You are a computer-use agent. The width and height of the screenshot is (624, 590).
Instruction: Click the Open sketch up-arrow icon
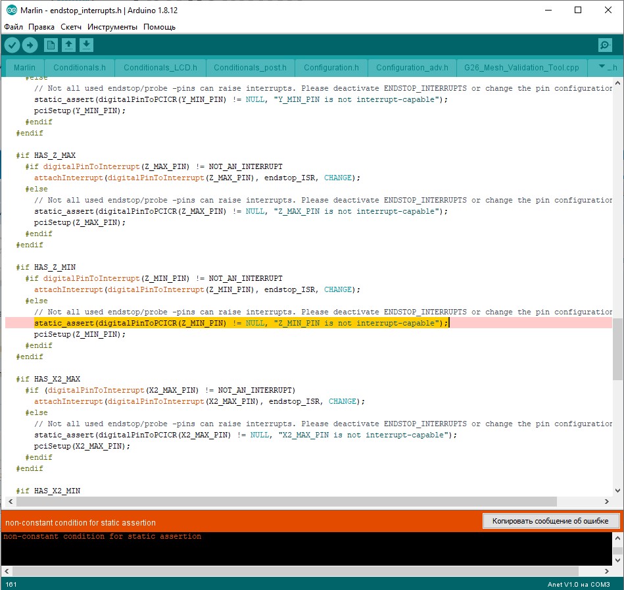(x=68, y=45)
